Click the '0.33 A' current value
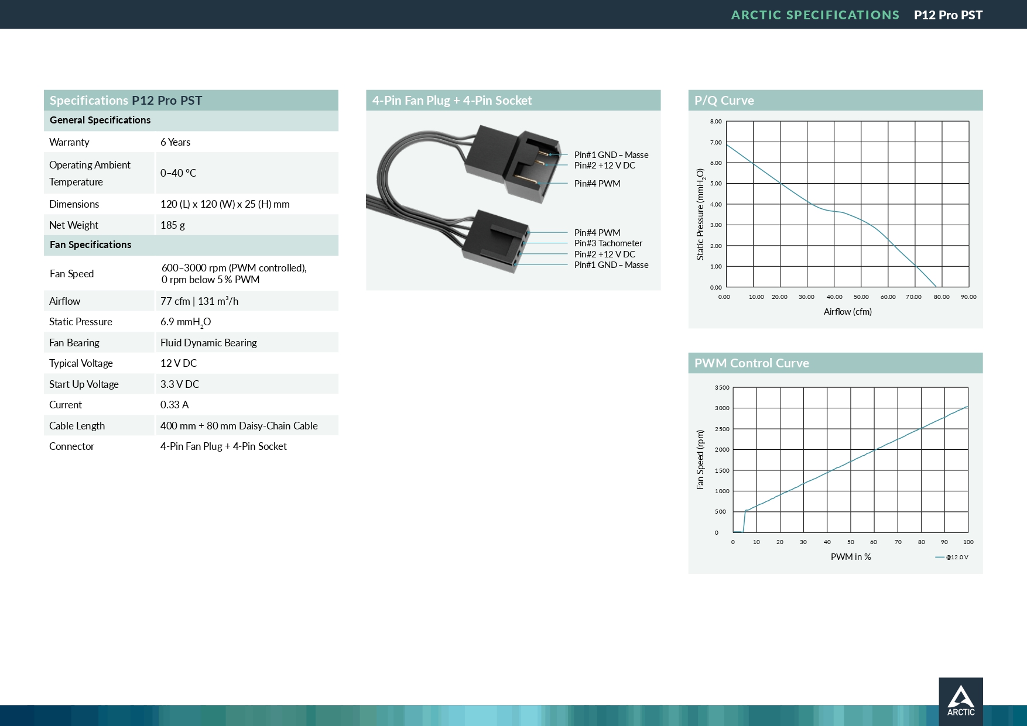1027x726 pixels. 174,405
